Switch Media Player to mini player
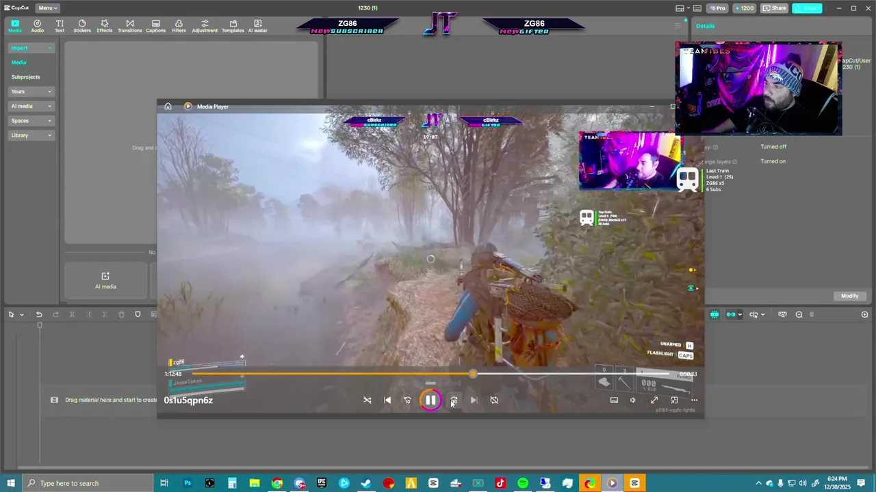This screenshot has width=876, height=492. [674, 400]
